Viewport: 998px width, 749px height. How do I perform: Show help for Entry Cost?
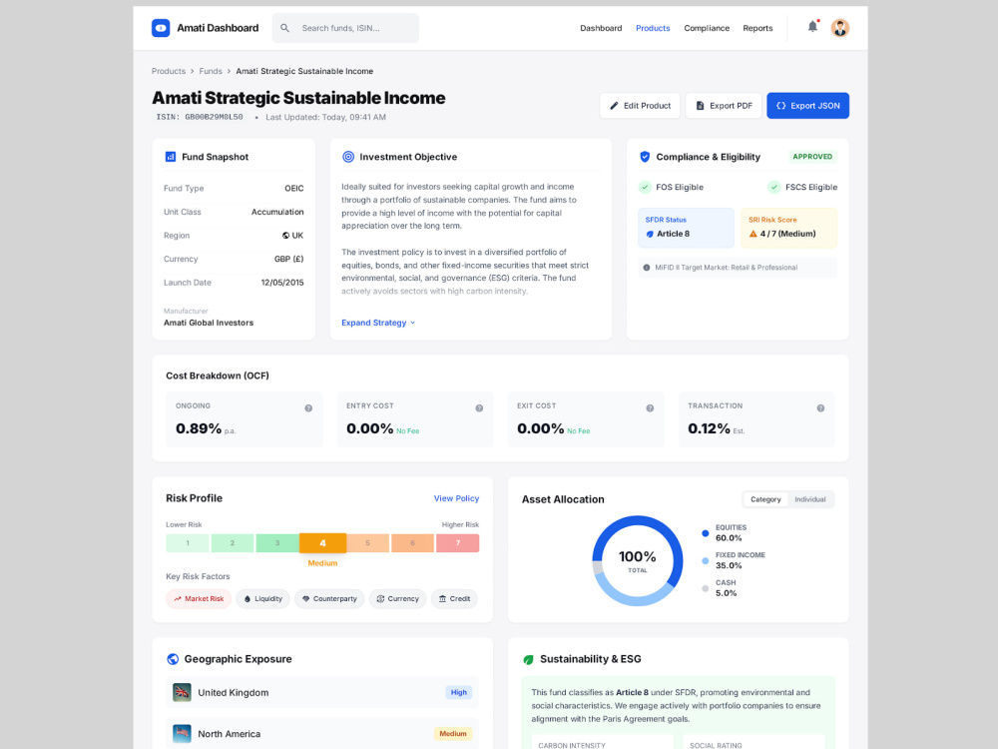(479, 408)
